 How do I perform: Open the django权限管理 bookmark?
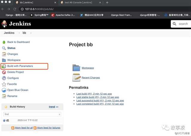pos(150,15)
